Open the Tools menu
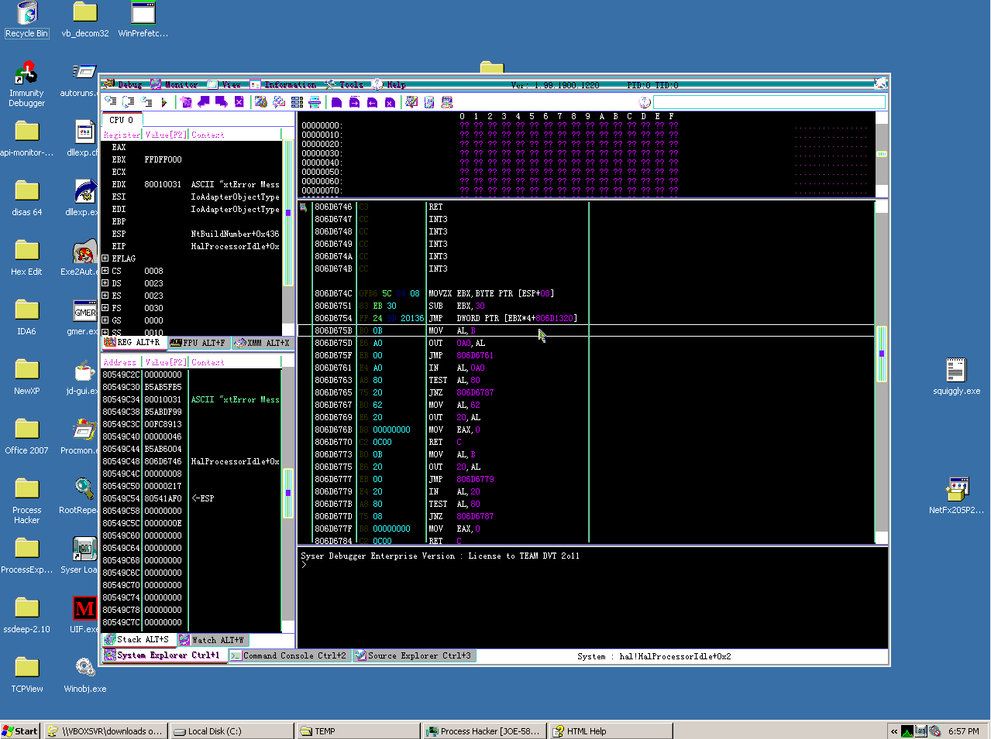 [x=345, y=84]
